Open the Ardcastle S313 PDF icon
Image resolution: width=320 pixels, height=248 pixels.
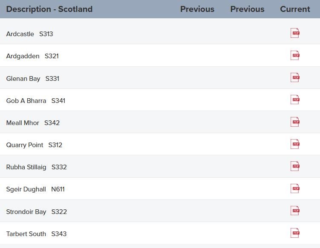[x=295, y=33]
